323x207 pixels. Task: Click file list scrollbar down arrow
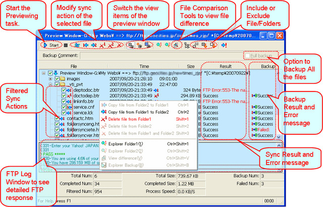279,137
